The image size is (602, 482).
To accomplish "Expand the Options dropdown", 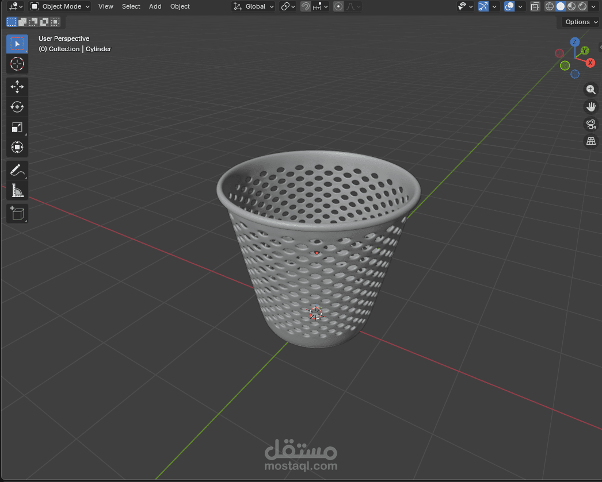I will coord(581,22).
